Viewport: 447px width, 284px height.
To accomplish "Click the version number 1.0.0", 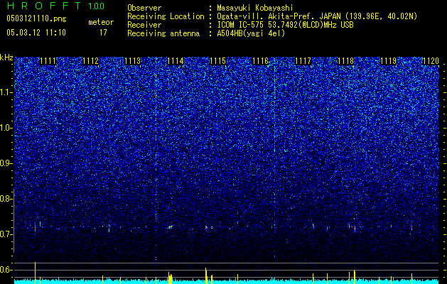I will click(97, 6).
